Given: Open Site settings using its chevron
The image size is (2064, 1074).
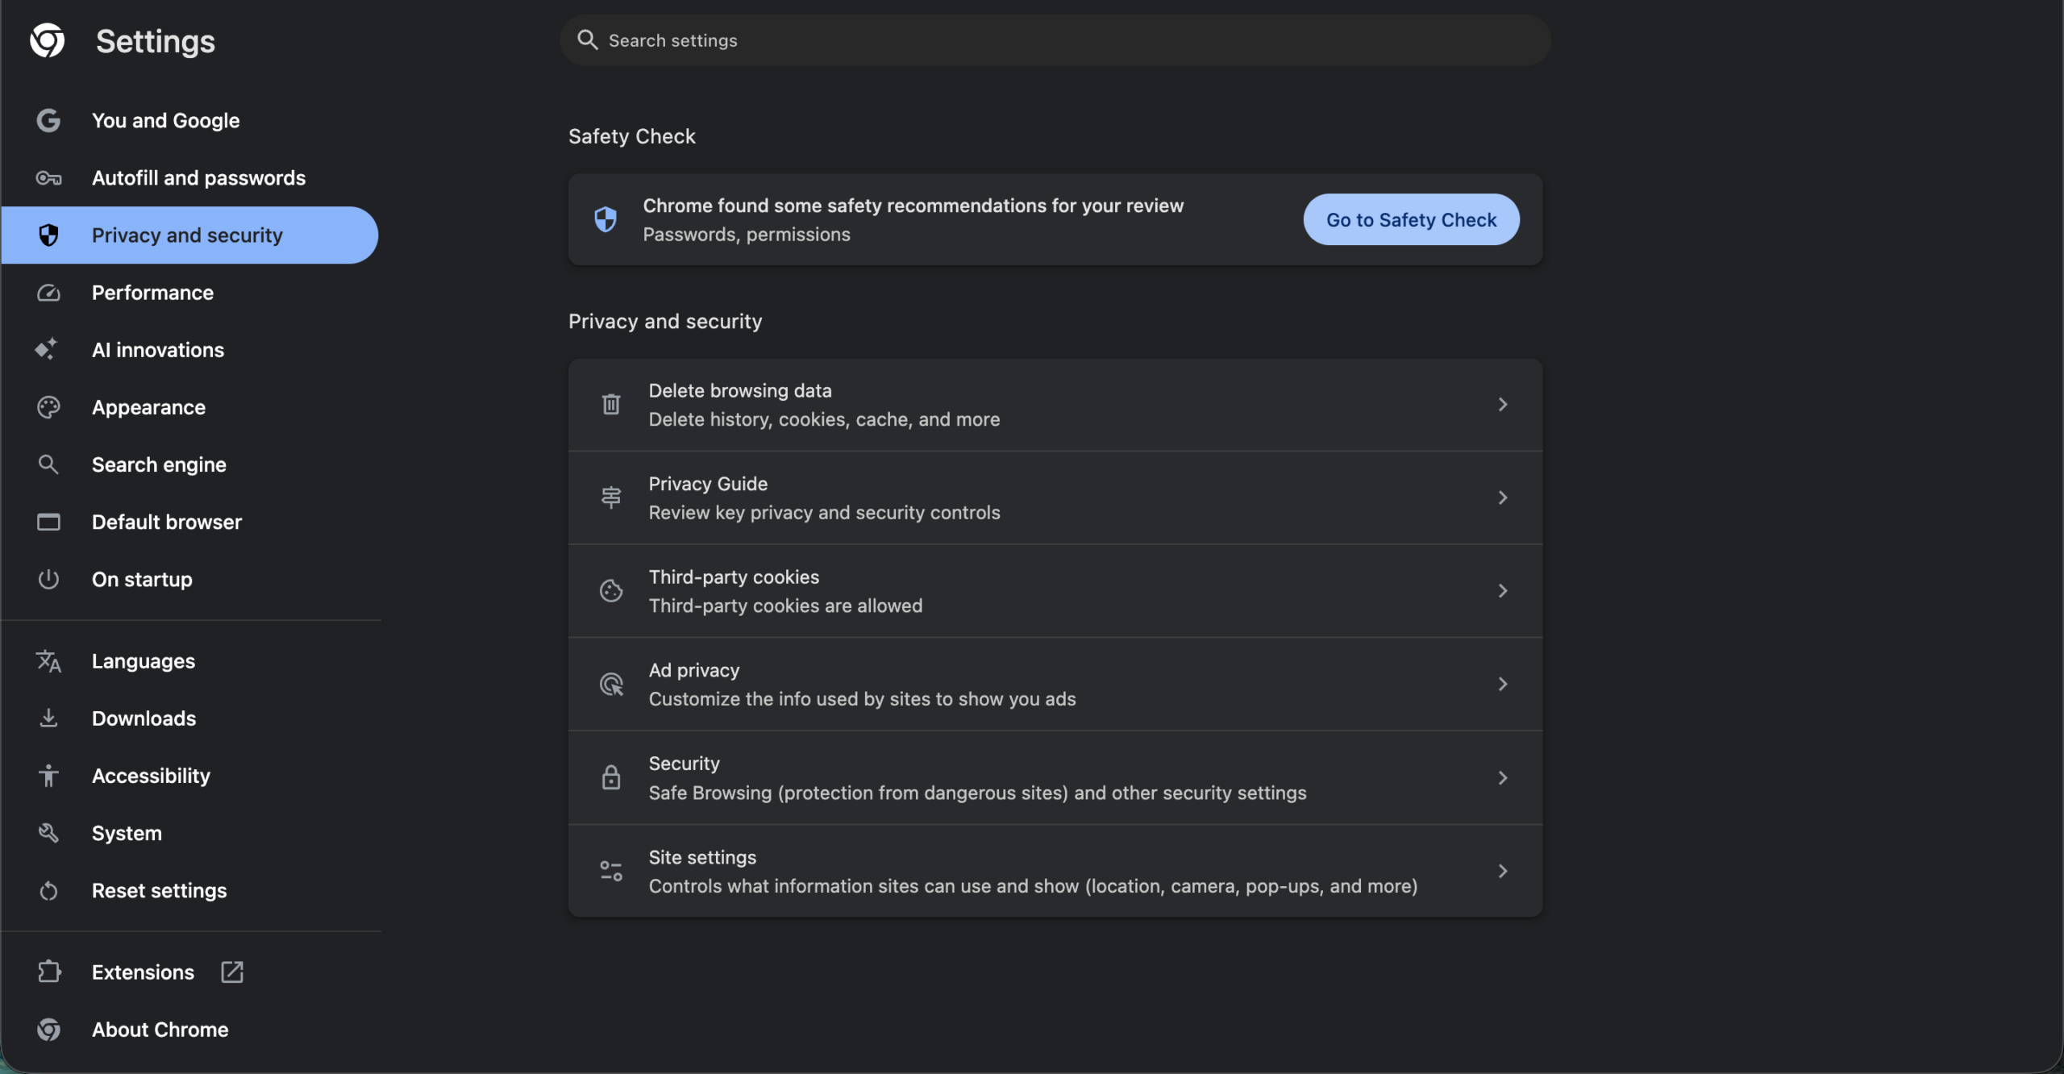Looking at the screenshot, I should (1502, 871).
